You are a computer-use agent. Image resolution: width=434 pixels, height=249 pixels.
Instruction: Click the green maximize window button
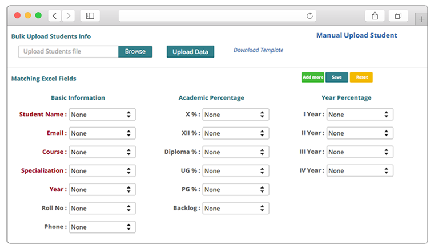(38, 15)
